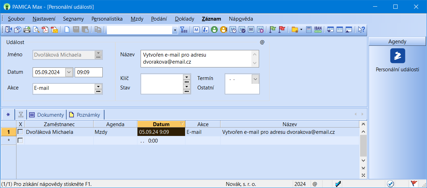Image resolution: width=427 pixels, height=188 pixels.
Task: Click the green flag toolbar icon
Action: [273, 30]
